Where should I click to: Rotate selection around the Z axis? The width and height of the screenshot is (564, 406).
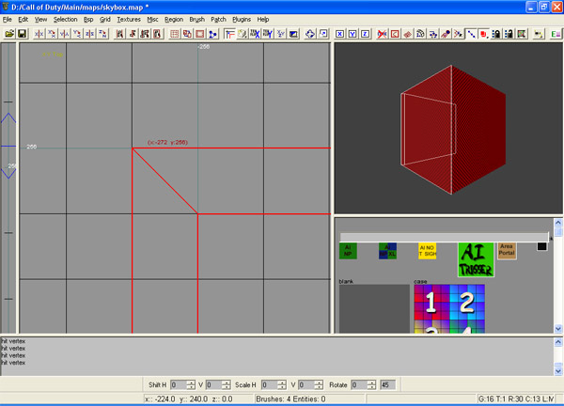click(102, 34)
